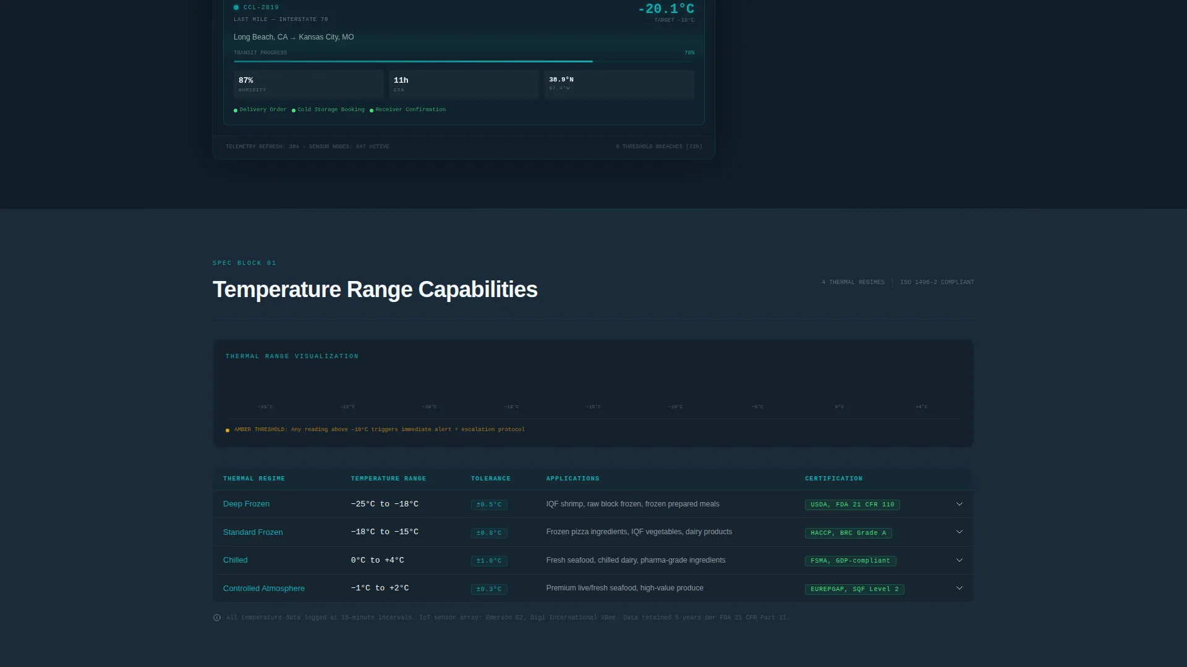Click the ±1.0°C tolerance badge

coord(489,561)
